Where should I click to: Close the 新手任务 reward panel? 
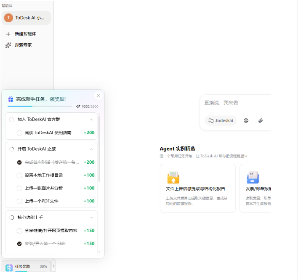(98, 96)
